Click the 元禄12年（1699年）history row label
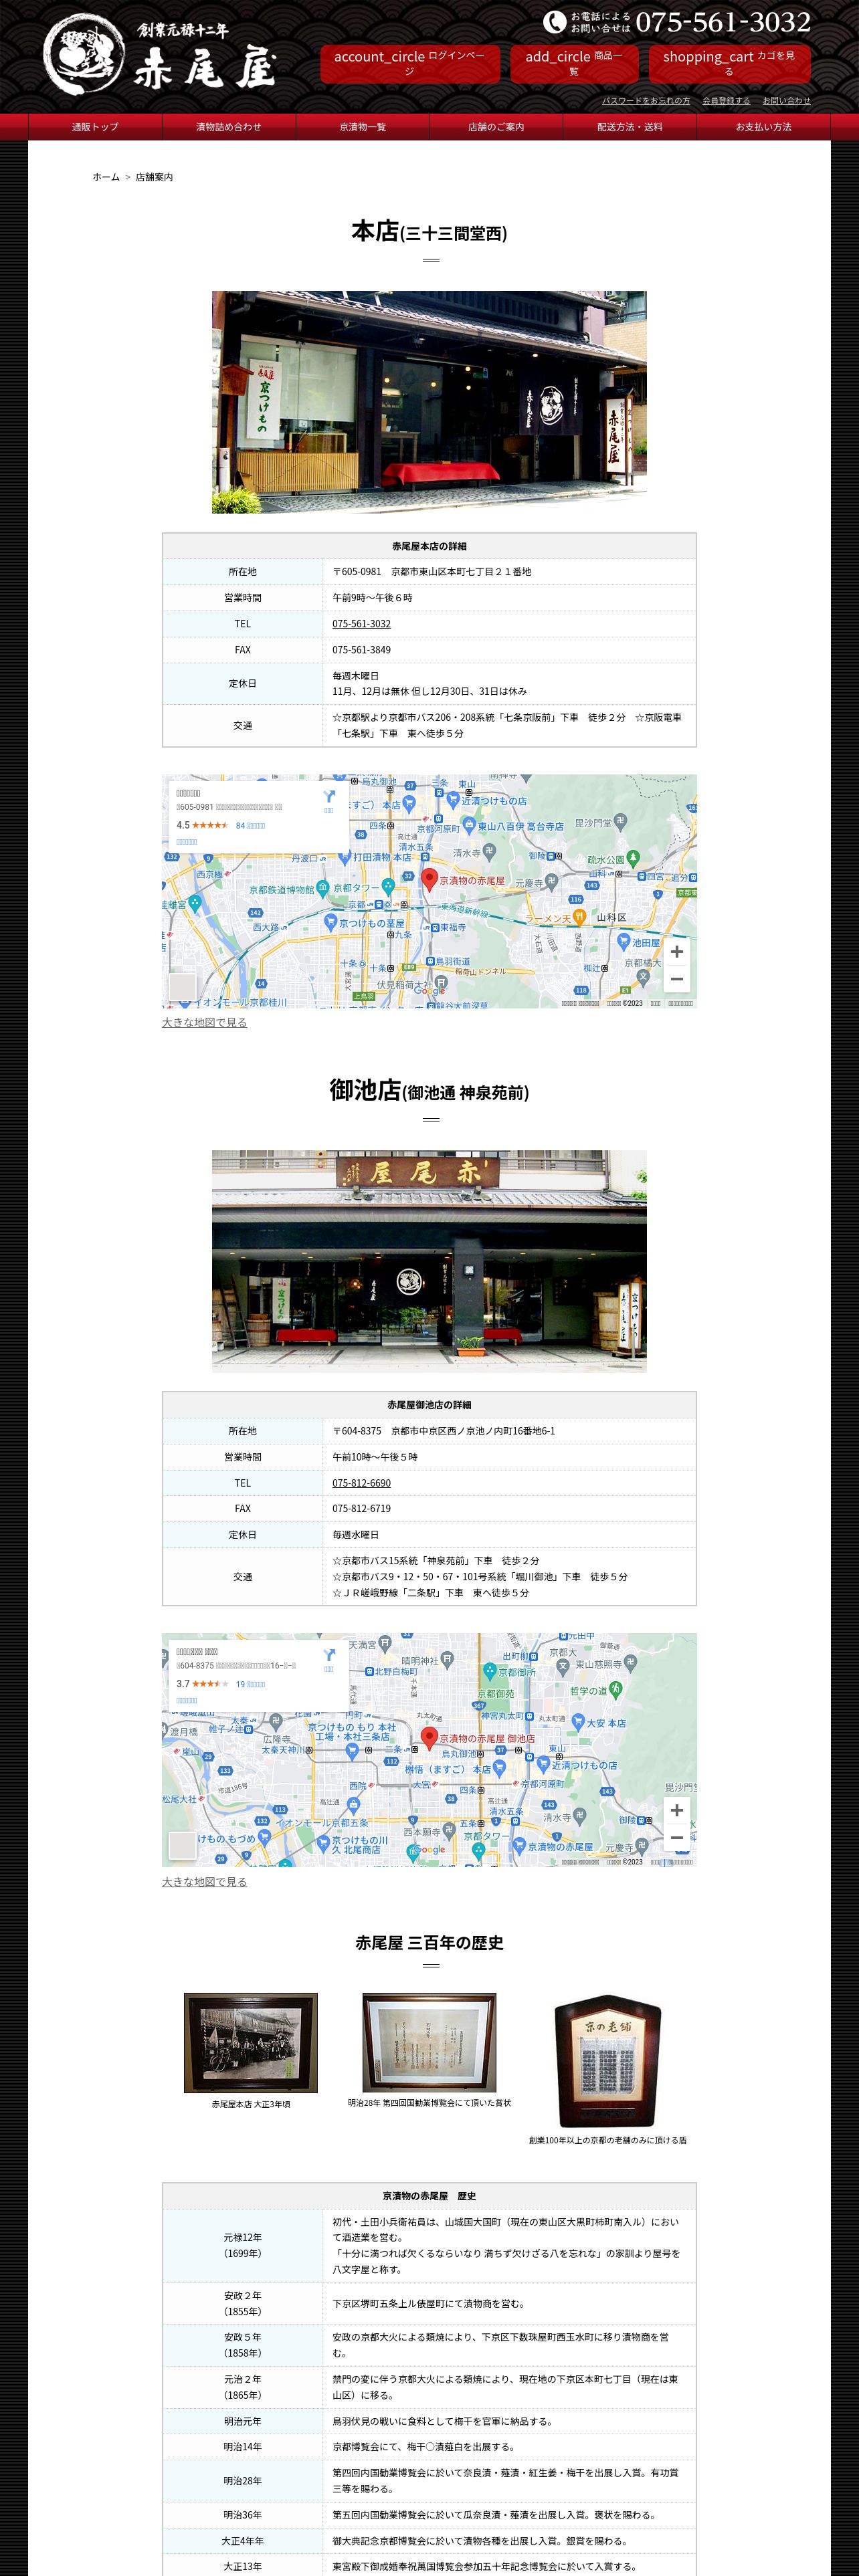This screenshot has height=2576, width=859. (243, 2245)
